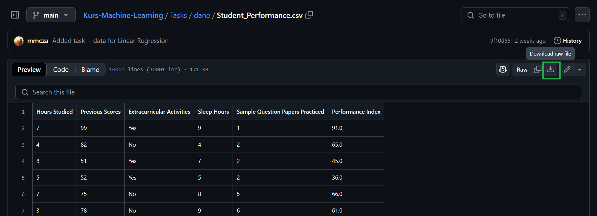Navigate to the Tasks folder breadcrumb

178,15
